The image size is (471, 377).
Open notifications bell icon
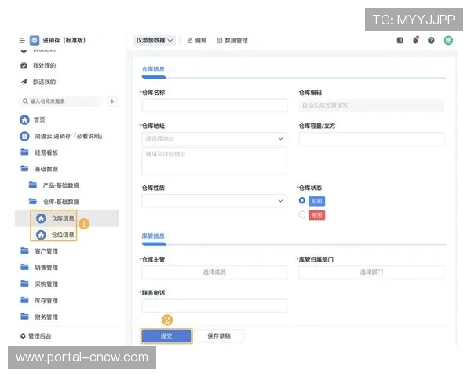[416, 40]
